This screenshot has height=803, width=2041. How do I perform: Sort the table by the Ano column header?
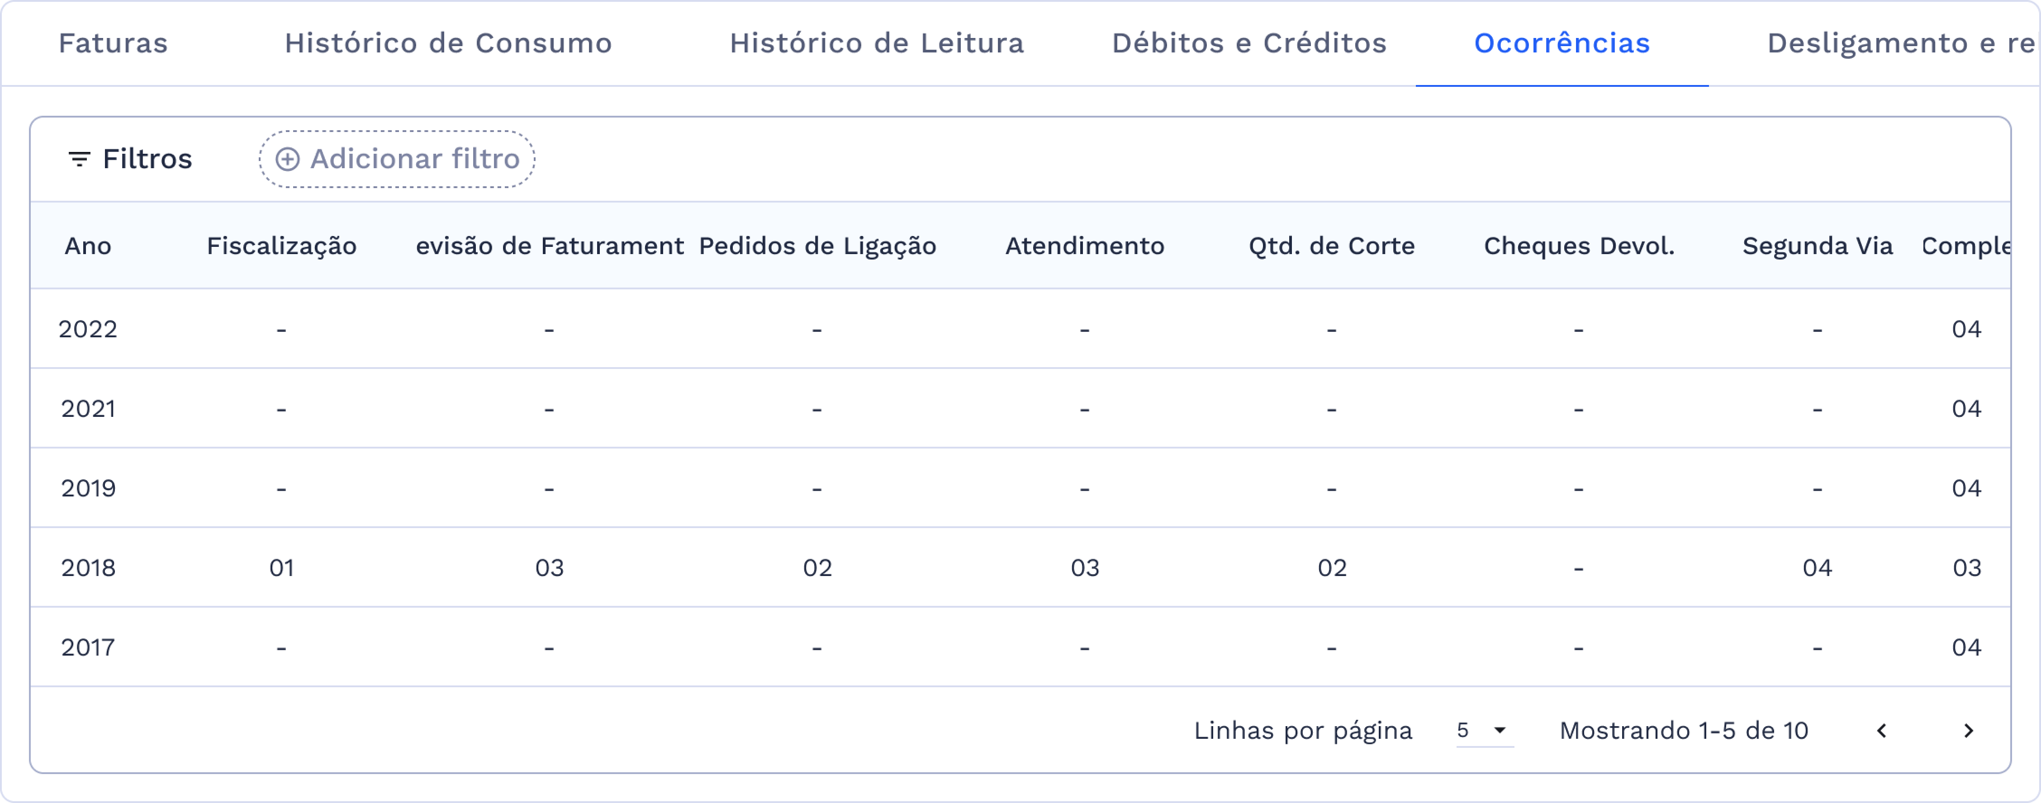point(88,246)
